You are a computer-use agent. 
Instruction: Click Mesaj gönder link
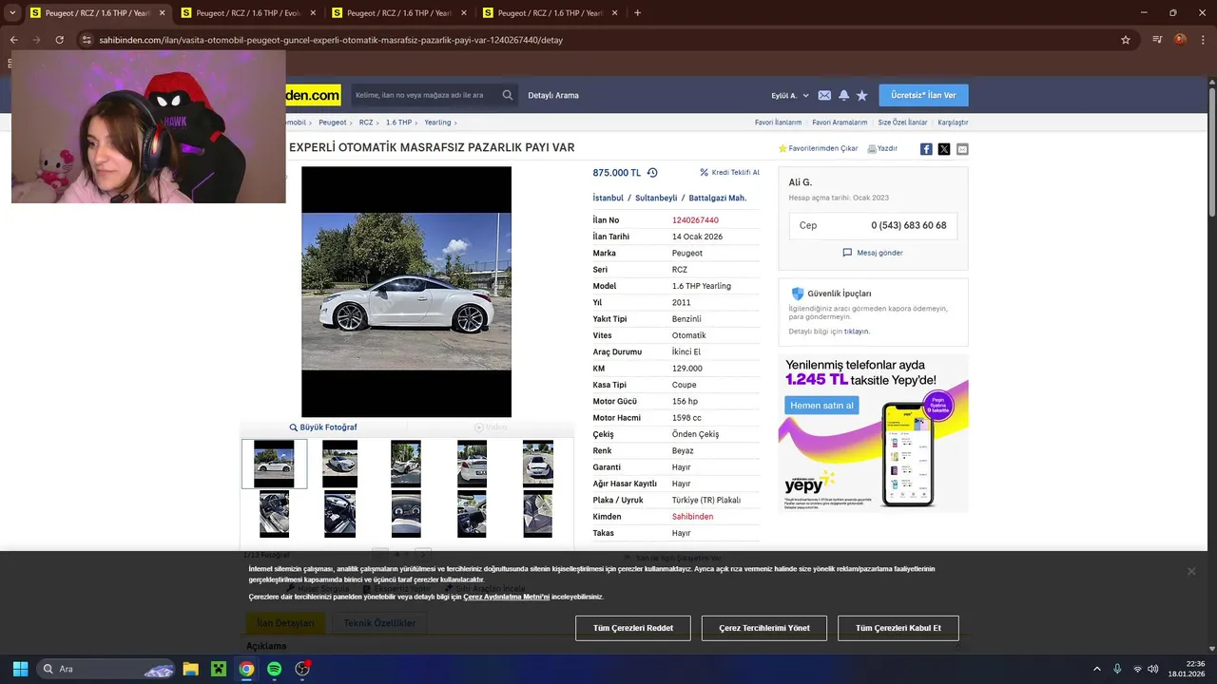873,253
